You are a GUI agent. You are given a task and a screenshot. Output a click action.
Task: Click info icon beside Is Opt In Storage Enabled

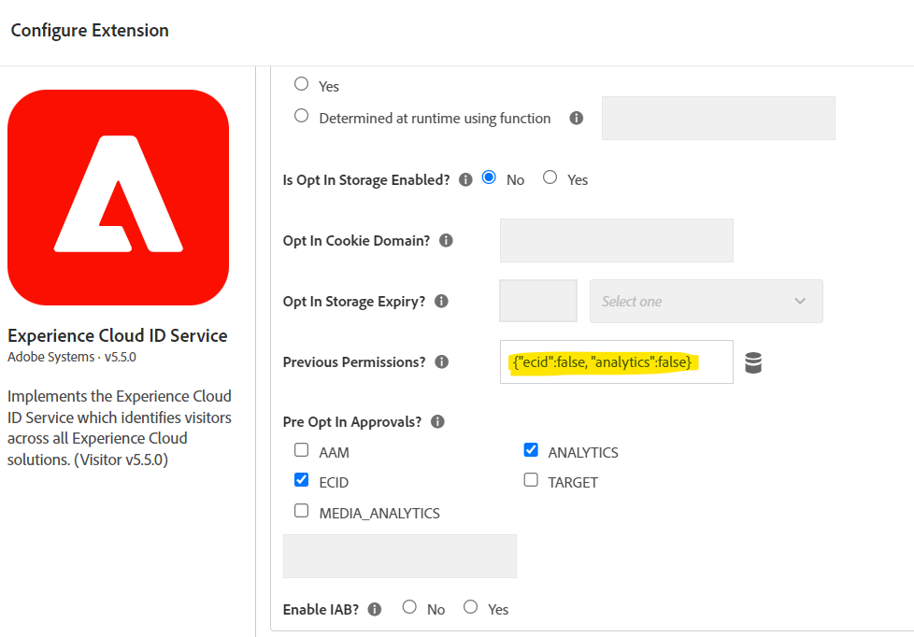(464, 179)
